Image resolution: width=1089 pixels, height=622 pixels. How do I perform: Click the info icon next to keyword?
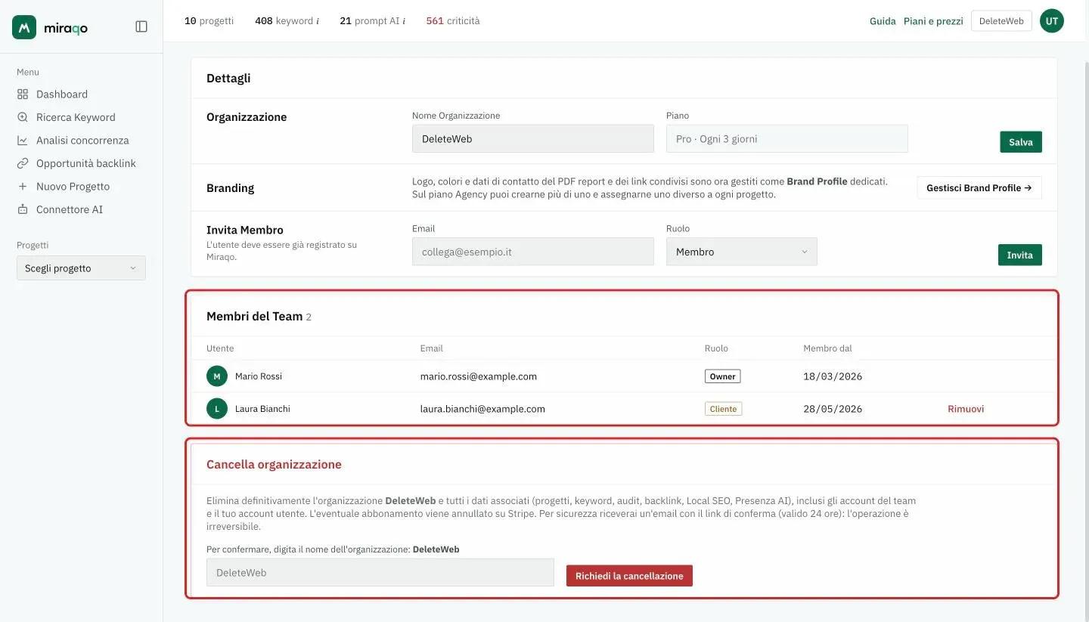coord(318,21)
